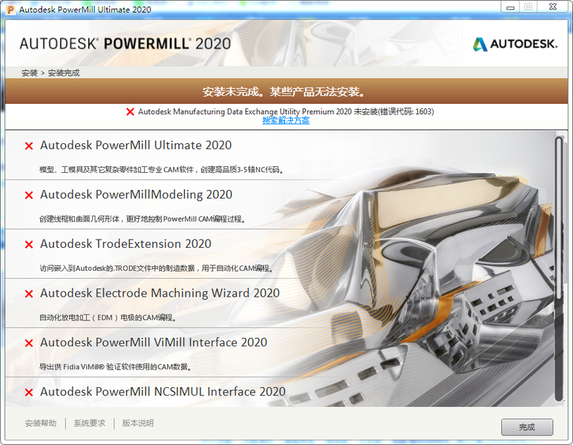The height and width of the screenshot is (445, 573).
Task: Click ViMill description about Fidia ViMill
Action: (116, 367)
